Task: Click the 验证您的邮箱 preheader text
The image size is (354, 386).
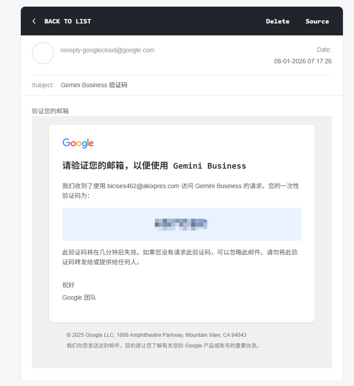Action: pos(50,111)
